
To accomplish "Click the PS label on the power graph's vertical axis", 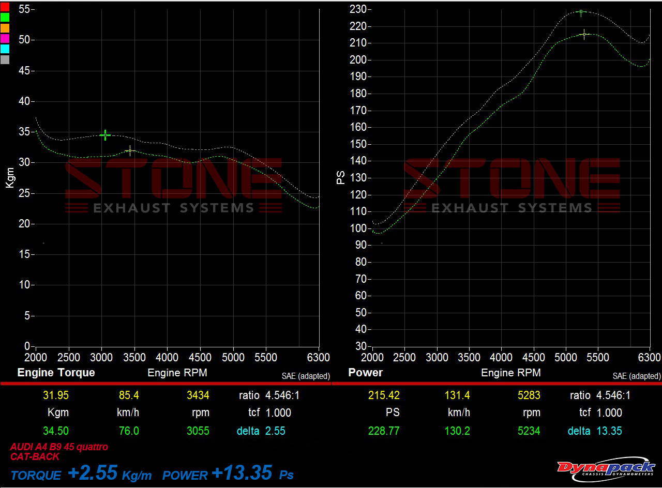I will click(341, 177).
